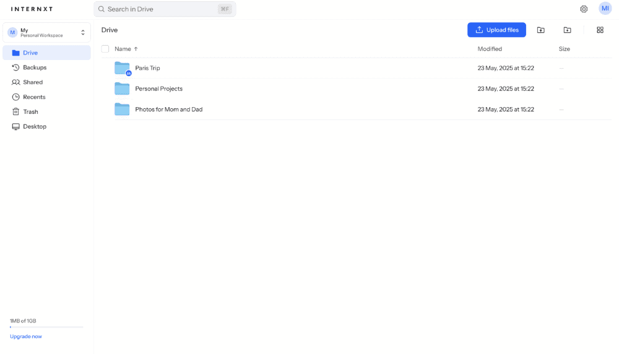Click the 1MB of 1GB storage text
Viewport: 619px width, 354px height.
coord(23,321)
